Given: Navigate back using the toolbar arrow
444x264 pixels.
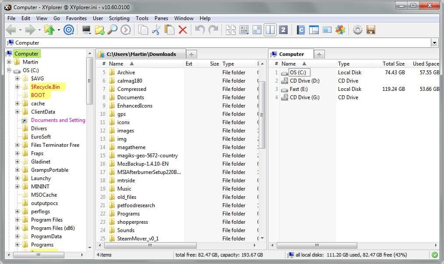Looking at the screenshot, I should 11,30.
